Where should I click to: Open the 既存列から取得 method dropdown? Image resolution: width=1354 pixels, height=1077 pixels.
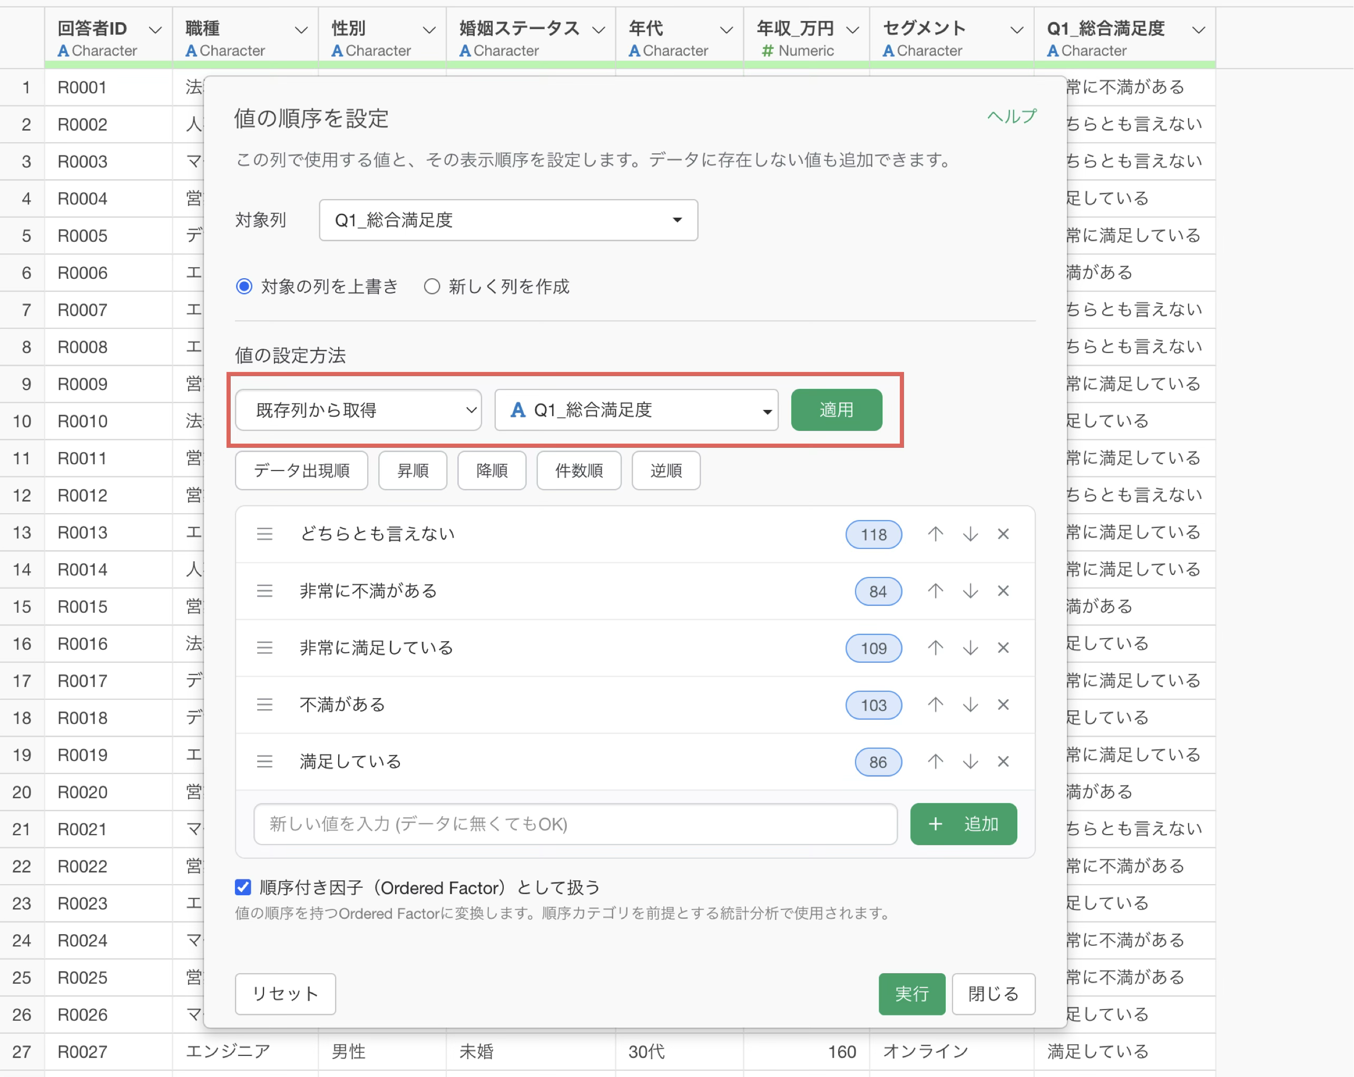tap(359, 410)
